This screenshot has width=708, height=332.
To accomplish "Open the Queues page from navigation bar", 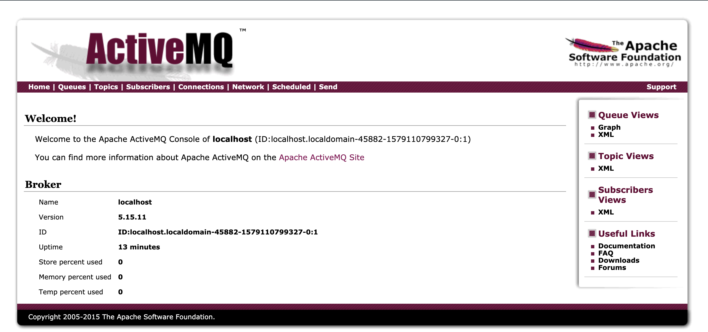I will [x=72, y=87].
